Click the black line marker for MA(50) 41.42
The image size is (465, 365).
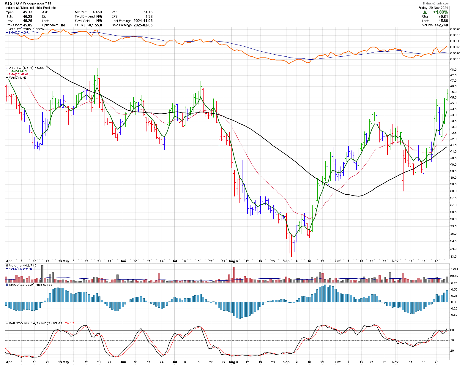(7, 78)
